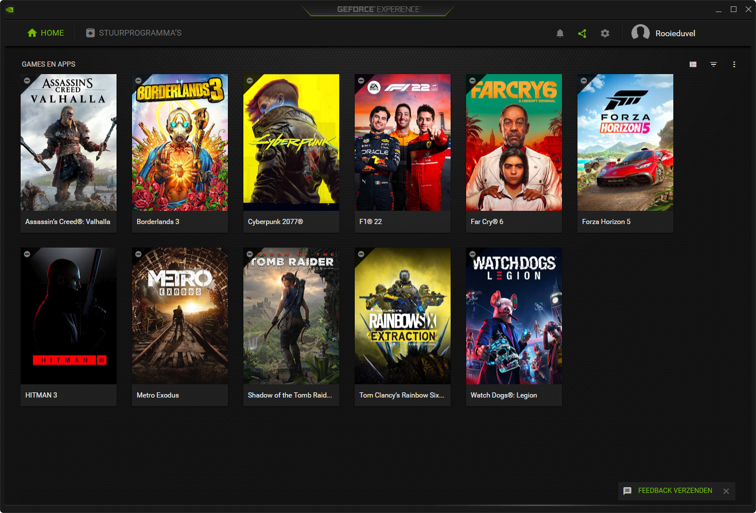Click the minus badge on HITMAN 3
The width and height of the screenshot is (756, 513).
[27, 254]
